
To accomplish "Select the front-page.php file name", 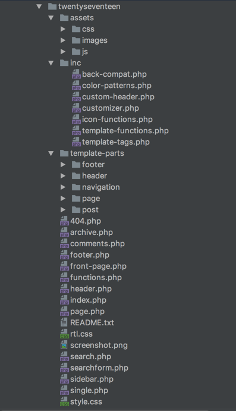I will pyautogui.click(x=98, y=266).
